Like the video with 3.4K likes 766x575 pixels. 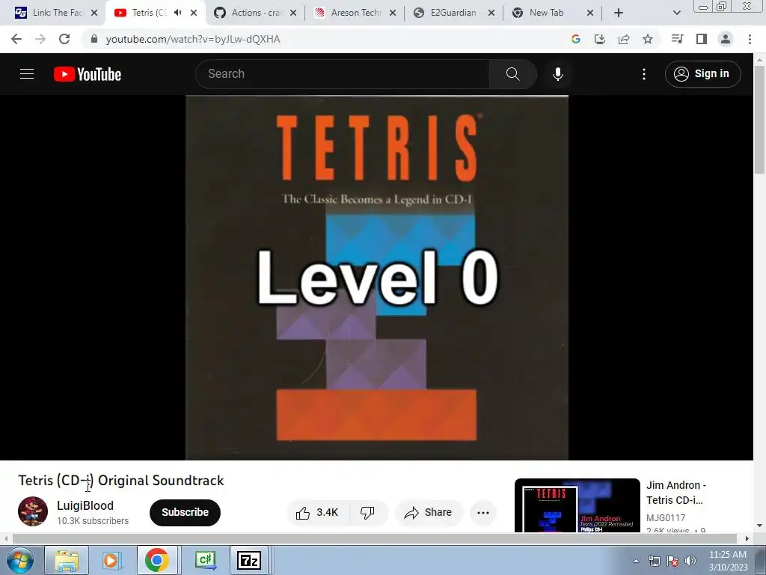317,512
